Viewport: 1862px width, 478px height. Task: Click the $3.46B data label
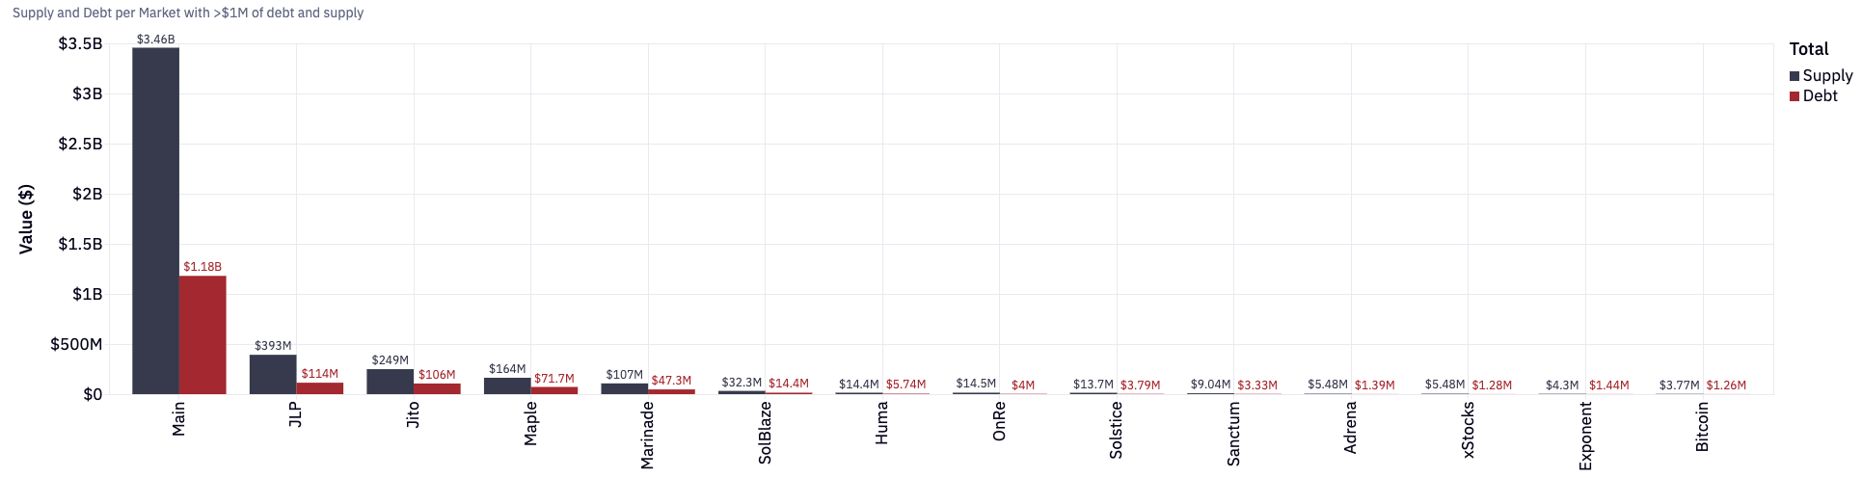[x=155, y=40]
